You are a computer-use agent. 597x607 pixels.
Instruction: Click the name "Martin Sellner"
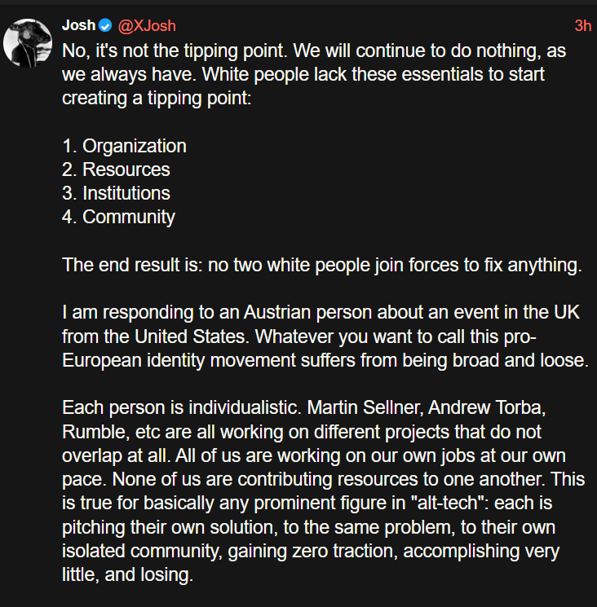365,407
